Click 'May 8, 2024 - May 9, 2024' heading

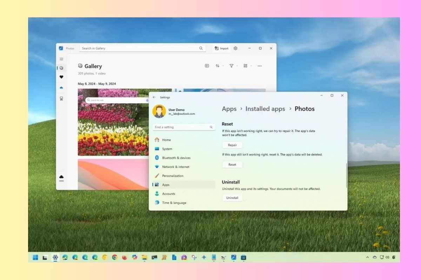pos(97,84)
